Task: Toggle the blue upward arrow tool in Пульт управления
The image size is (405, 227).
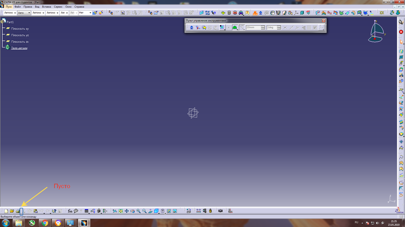Action: [192, 27]
